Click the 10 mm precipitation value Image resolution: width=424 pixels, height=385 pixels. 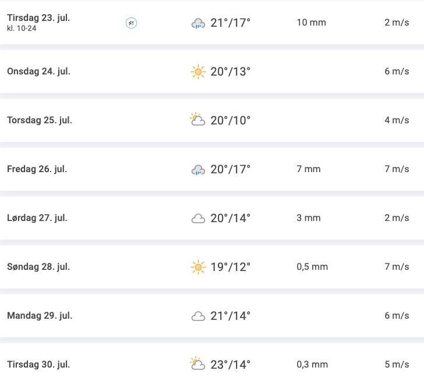pos(311,23)
